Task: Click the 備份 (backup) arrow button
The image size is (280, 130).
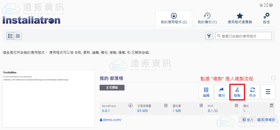Action: point(221,92)
